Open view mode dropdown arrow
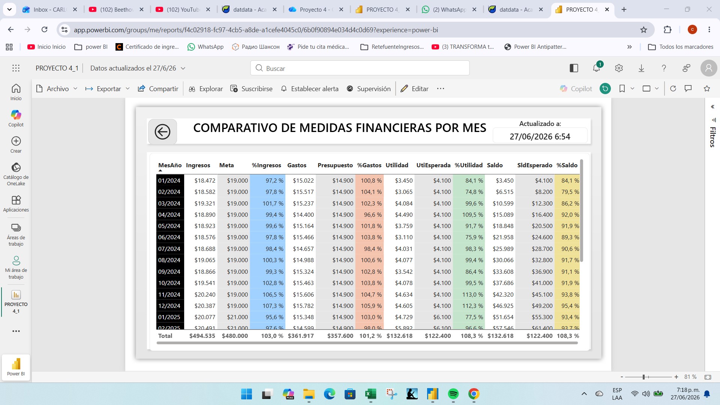This screenshot has width=720, height=405. point(657,88)
